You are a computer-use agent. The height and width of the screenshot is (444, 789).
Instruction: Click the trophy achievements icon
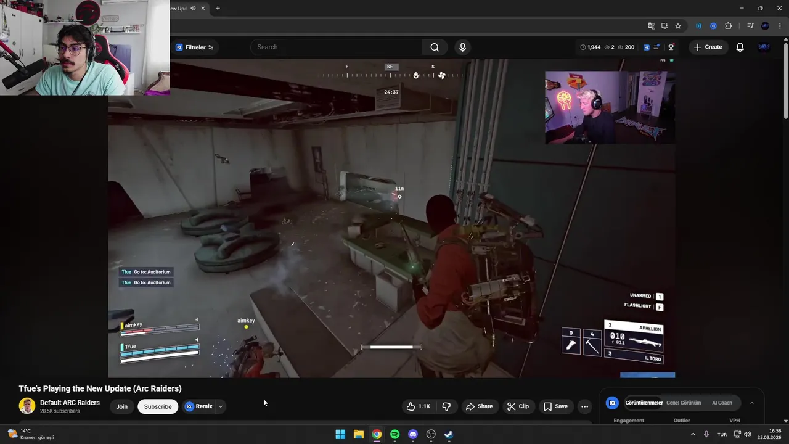671,47
